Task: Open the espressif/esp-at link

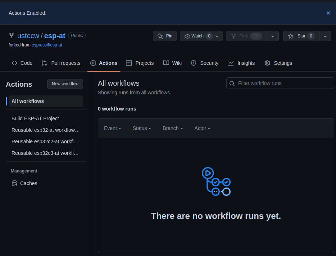Action: (x=47, y=45)
